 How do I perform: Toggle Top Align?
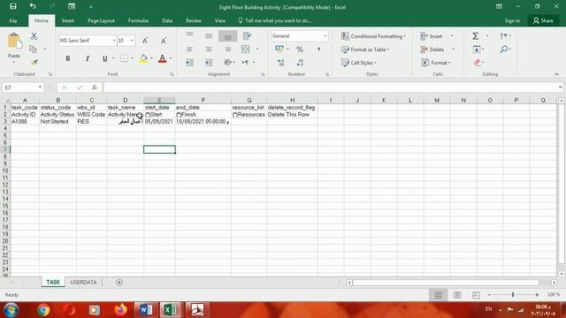(x=189, y=35)
